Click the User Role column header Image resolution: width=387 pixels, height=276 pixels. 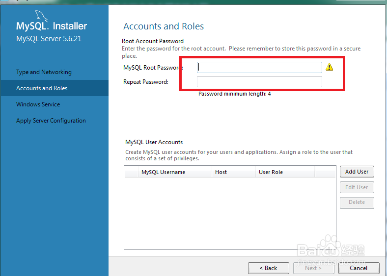pos(285,172)
